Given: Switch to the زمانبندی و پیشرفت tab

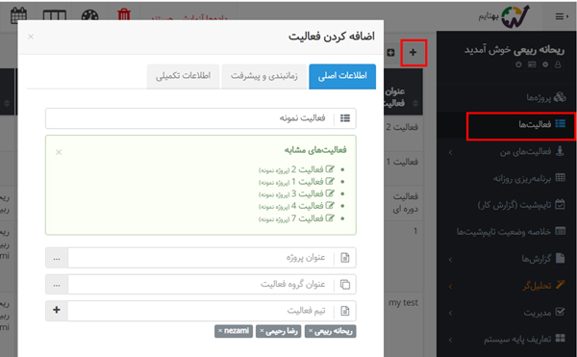Looking at the screenshot, I should click(x=264, y=76).
